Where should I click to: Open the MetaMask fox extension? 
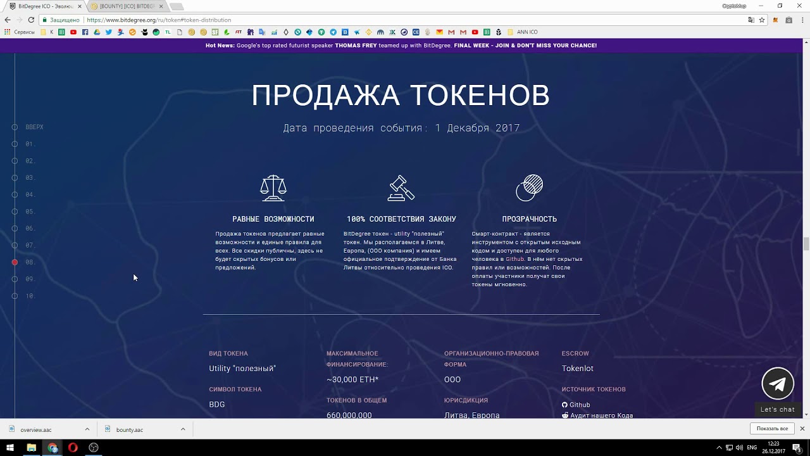775,20
